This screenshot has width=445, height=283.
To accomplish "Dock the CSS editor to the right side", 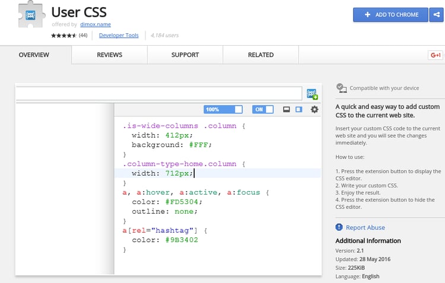I will pyautogui.click(x=299, y=109).
